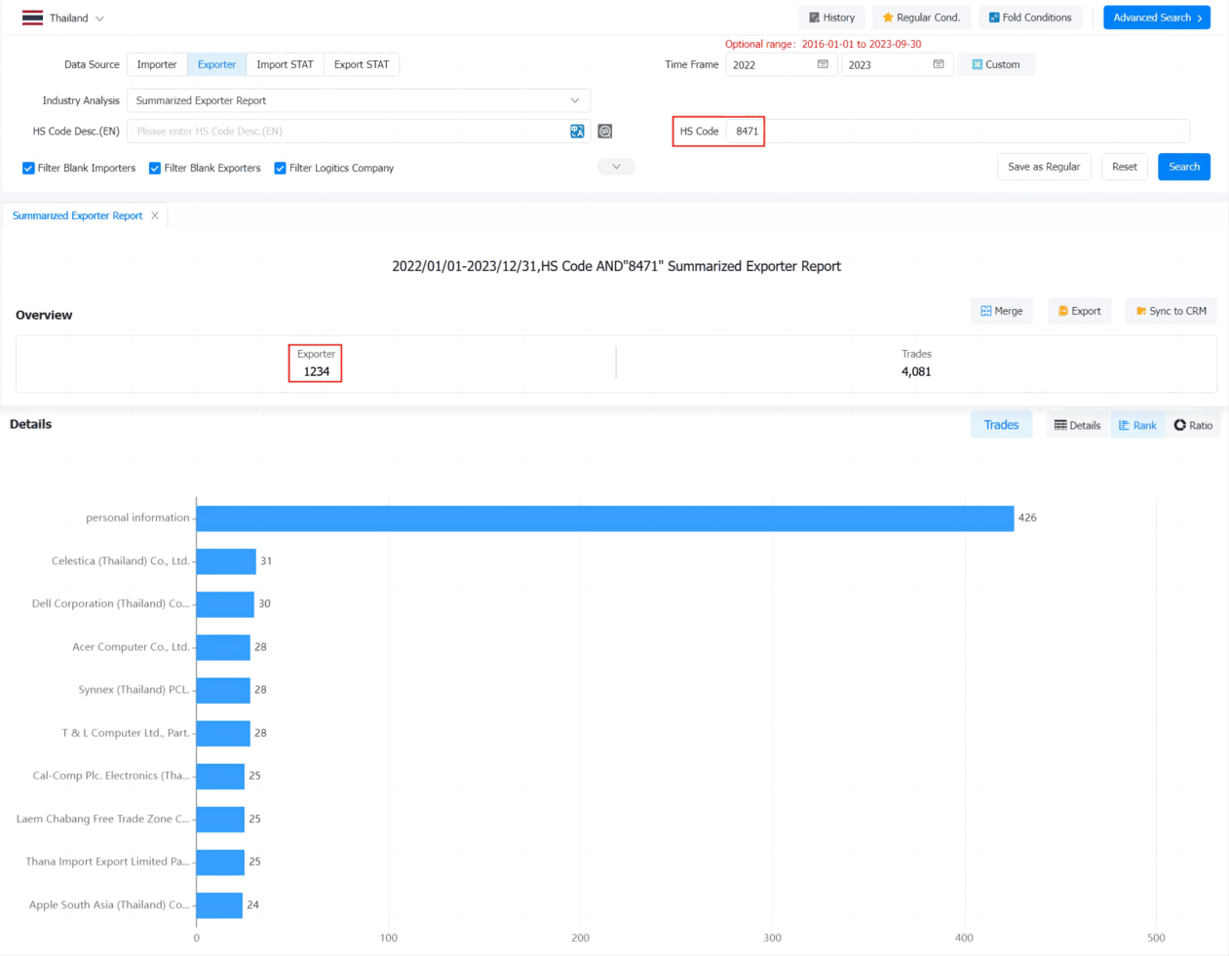Click the HS Code 8471 input field
This screenshot has height=956, width=1229.
tap(960, 131)
